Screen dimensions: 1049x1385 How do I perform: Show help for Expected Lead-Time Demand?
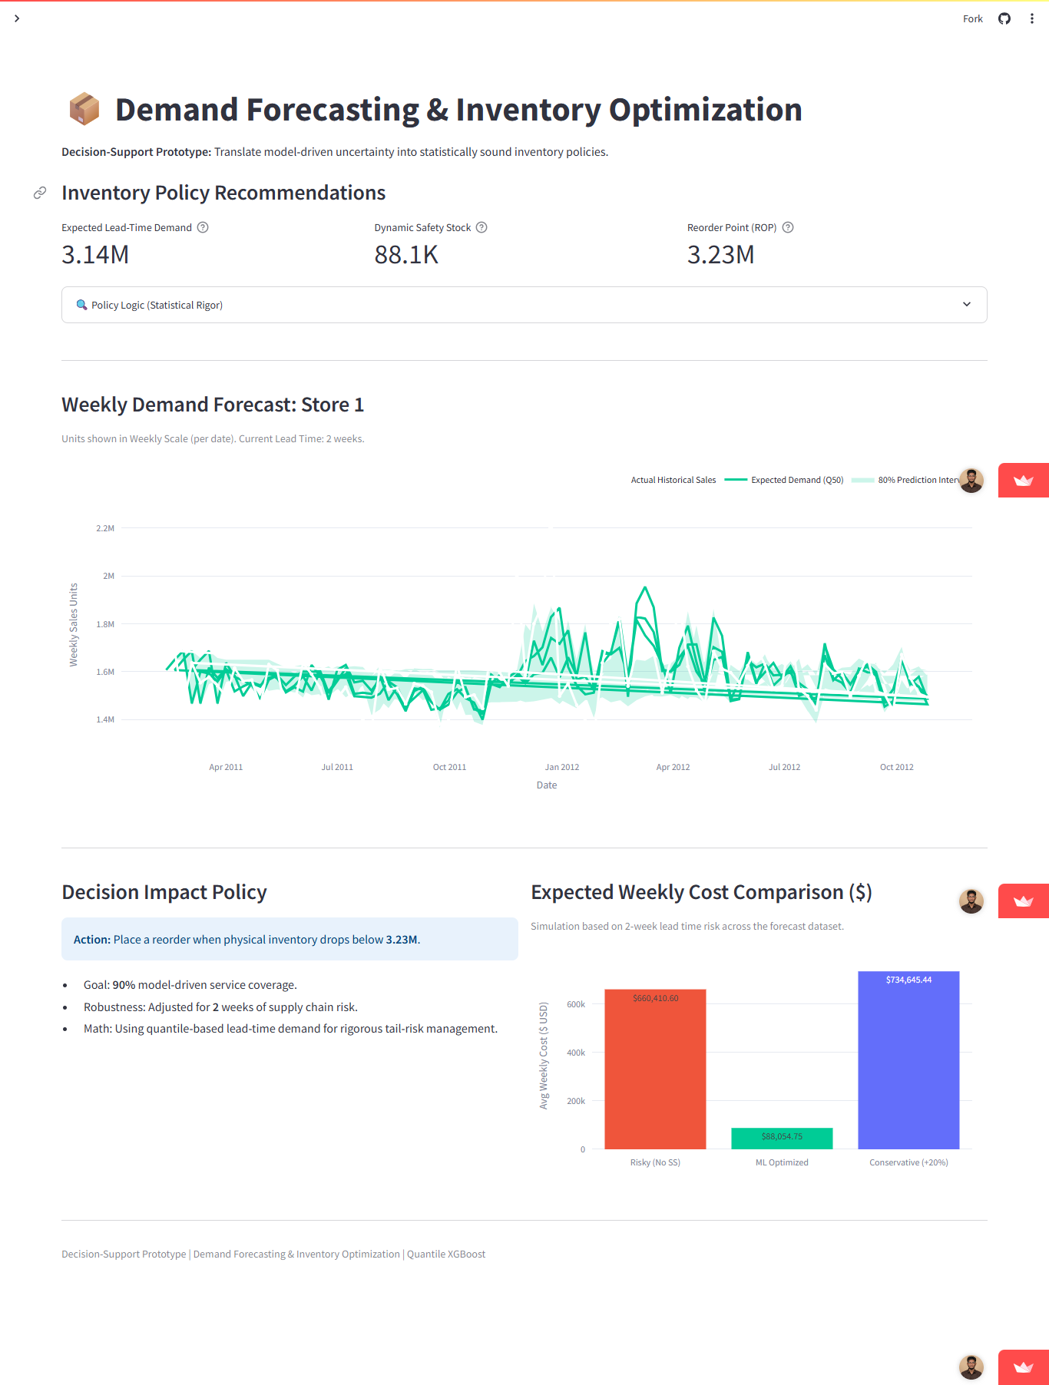click(x=203, y=227)
